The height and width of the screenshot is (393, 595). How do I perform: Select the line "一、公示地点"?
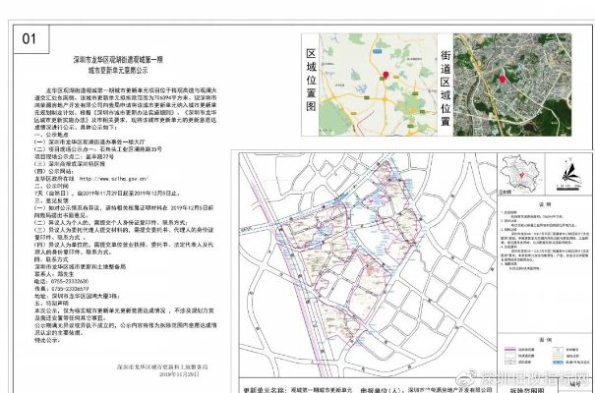[x=51, y=135]
